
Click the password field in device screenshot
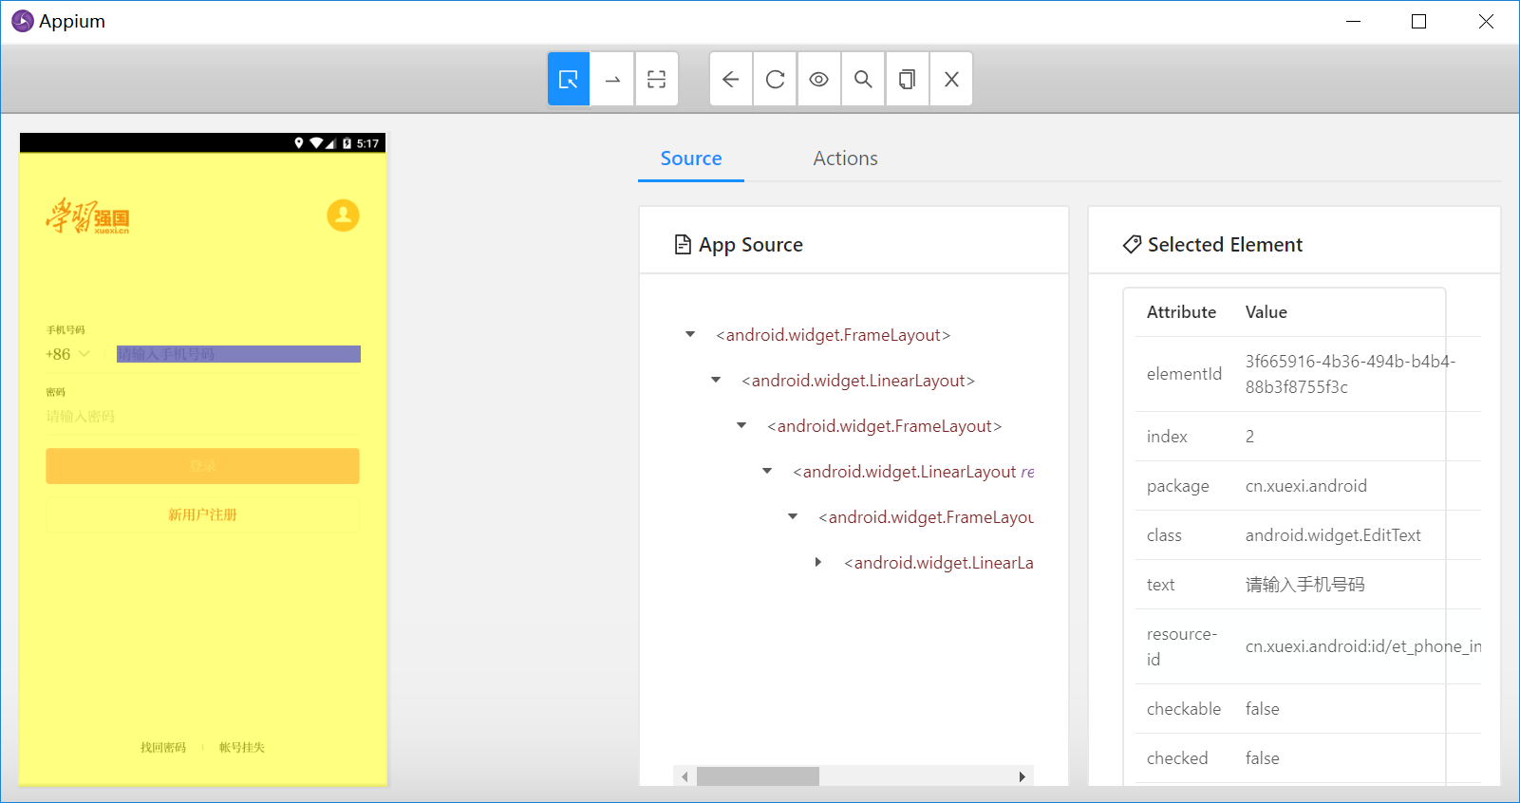tap(202, 417)
